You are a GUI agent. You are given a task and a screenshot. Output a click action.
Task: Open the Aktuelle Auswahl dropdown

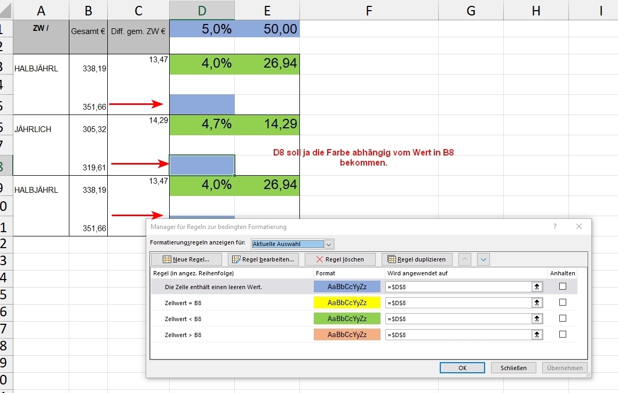tap(329, 244)
